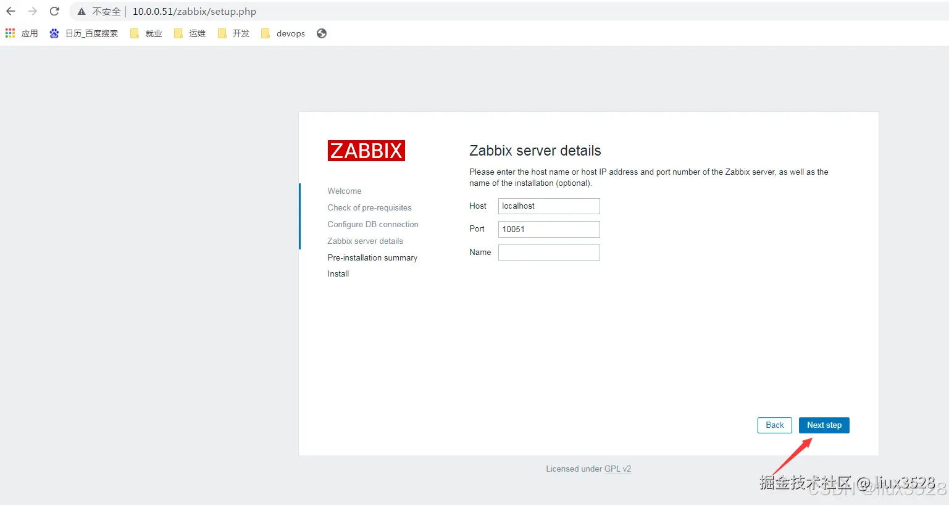Reload the page with refresh icon

[54, 11]
